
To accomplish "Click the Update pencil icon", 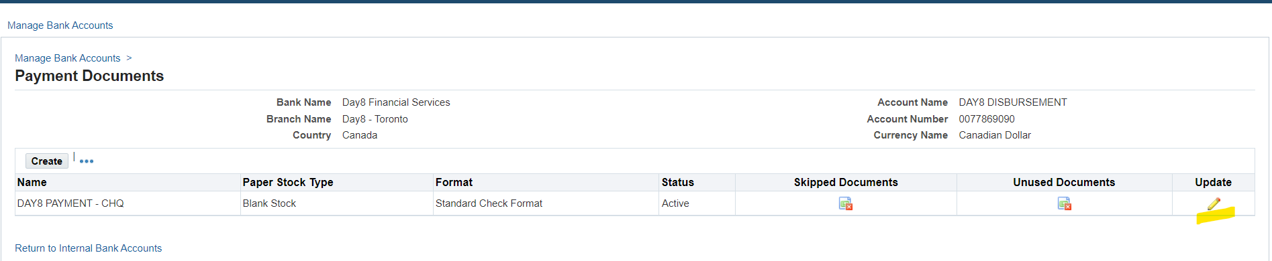I will [x=1214, y=203].
